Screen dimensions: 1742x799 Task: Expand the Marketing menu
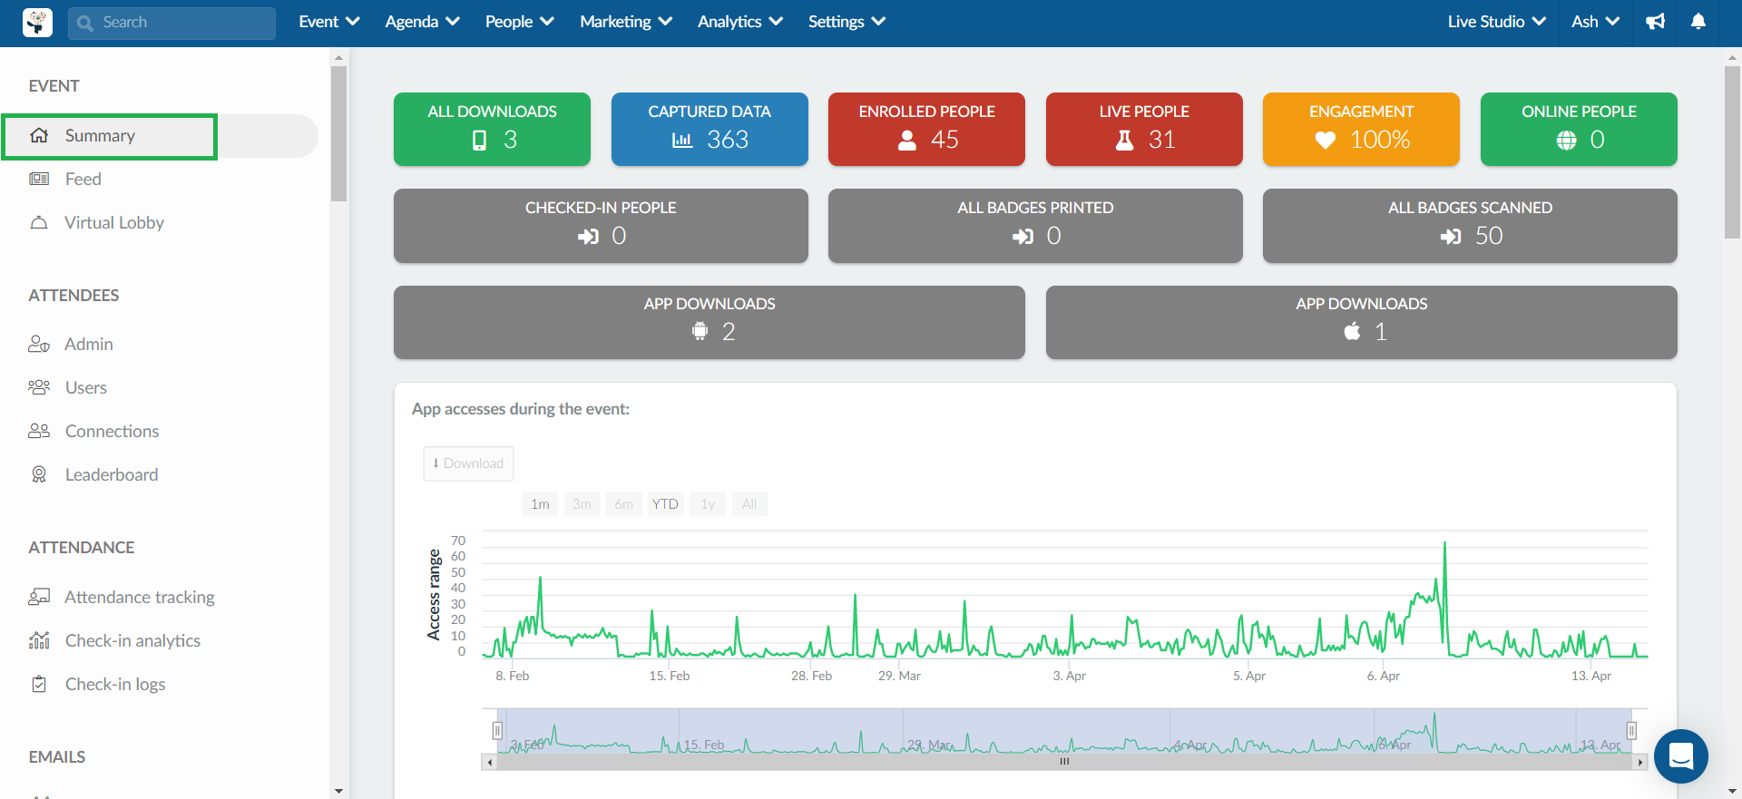point(626,22)
